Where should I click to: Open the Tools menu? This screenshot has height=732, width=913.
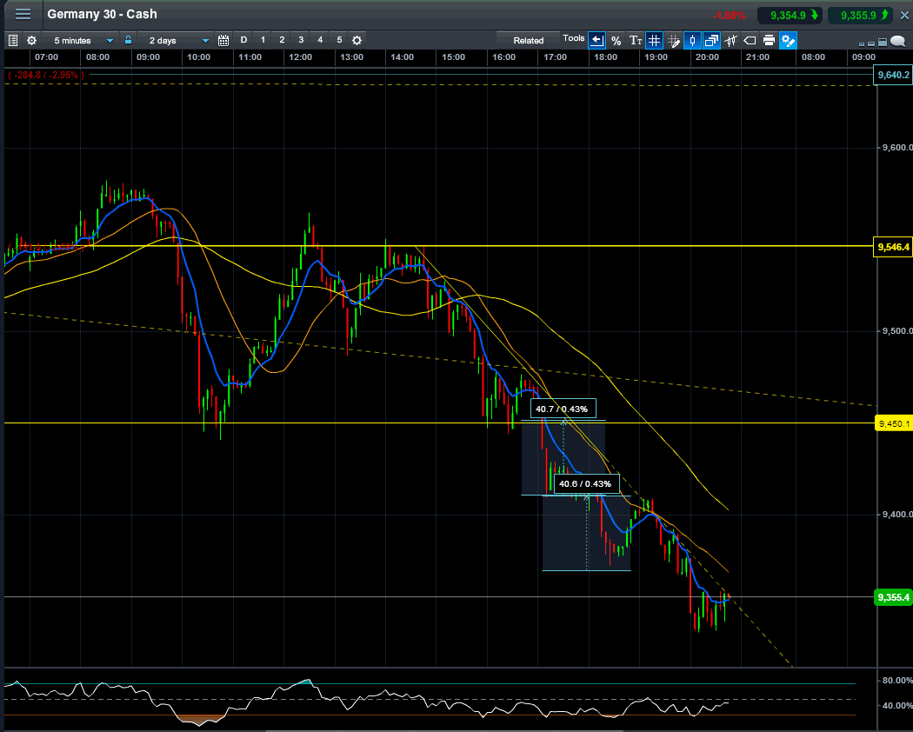573,39
